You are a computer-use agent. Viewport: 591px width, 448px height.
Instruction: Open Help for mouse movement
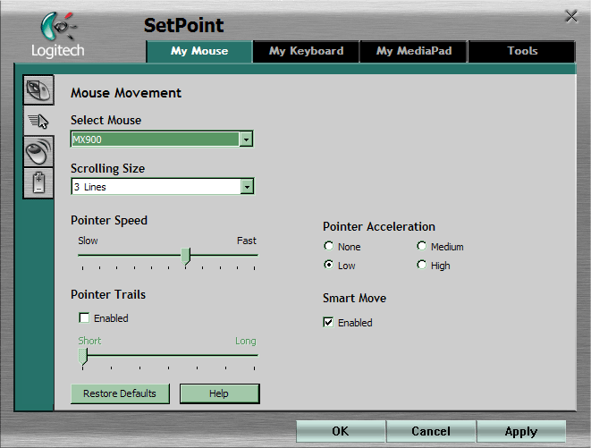(x=219, y=393)
